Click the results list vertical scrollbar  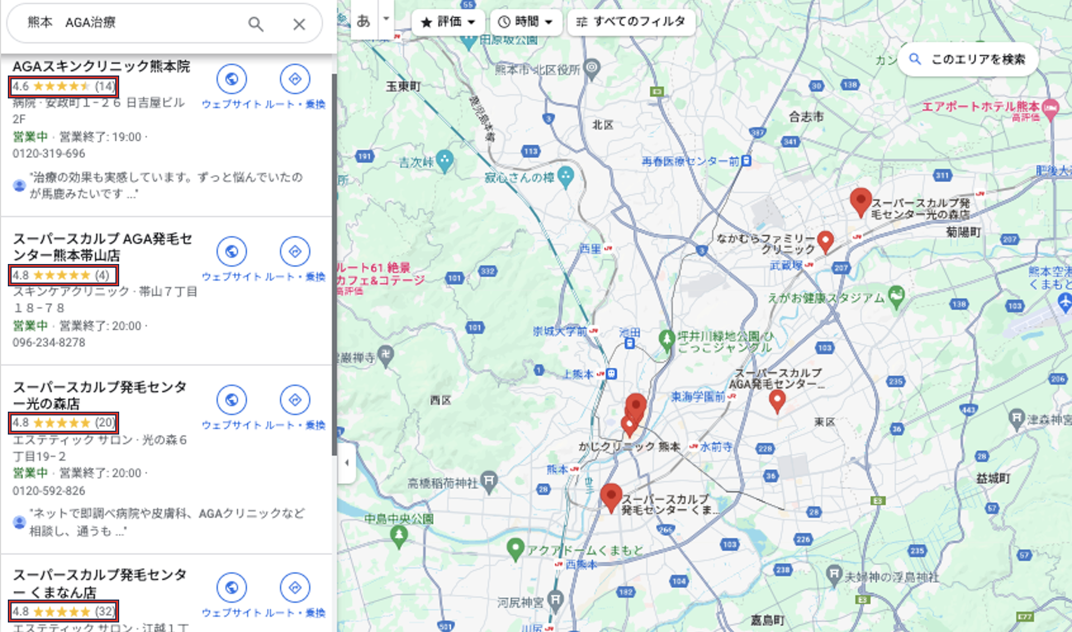[334, 264]
